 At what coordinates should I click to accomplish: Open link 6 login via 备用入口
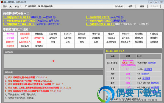tap(100, 24)
